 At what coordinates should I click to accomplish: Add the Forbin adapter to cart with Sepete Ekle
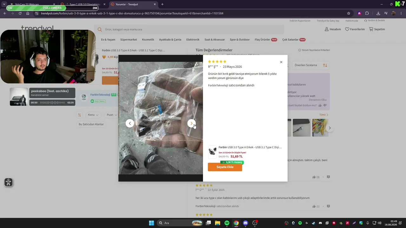click(225, 167)
